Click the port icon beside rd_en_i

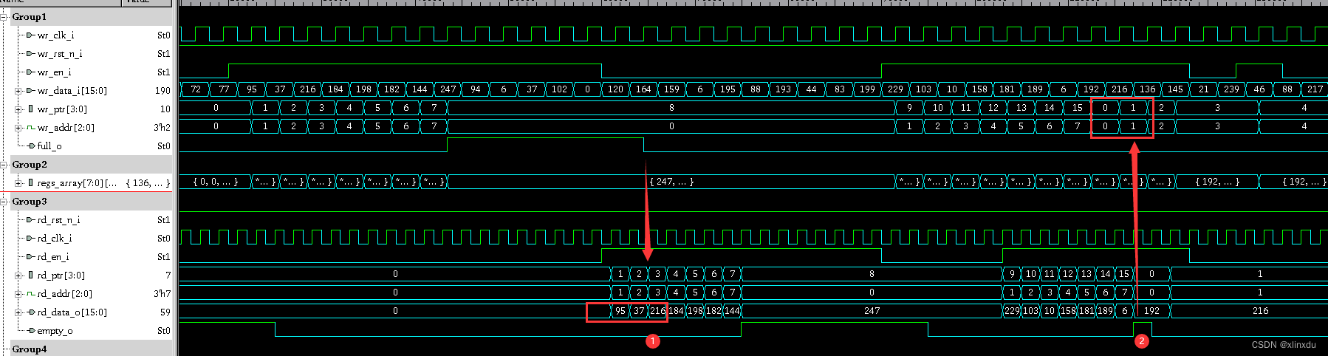tap(30, 256)
